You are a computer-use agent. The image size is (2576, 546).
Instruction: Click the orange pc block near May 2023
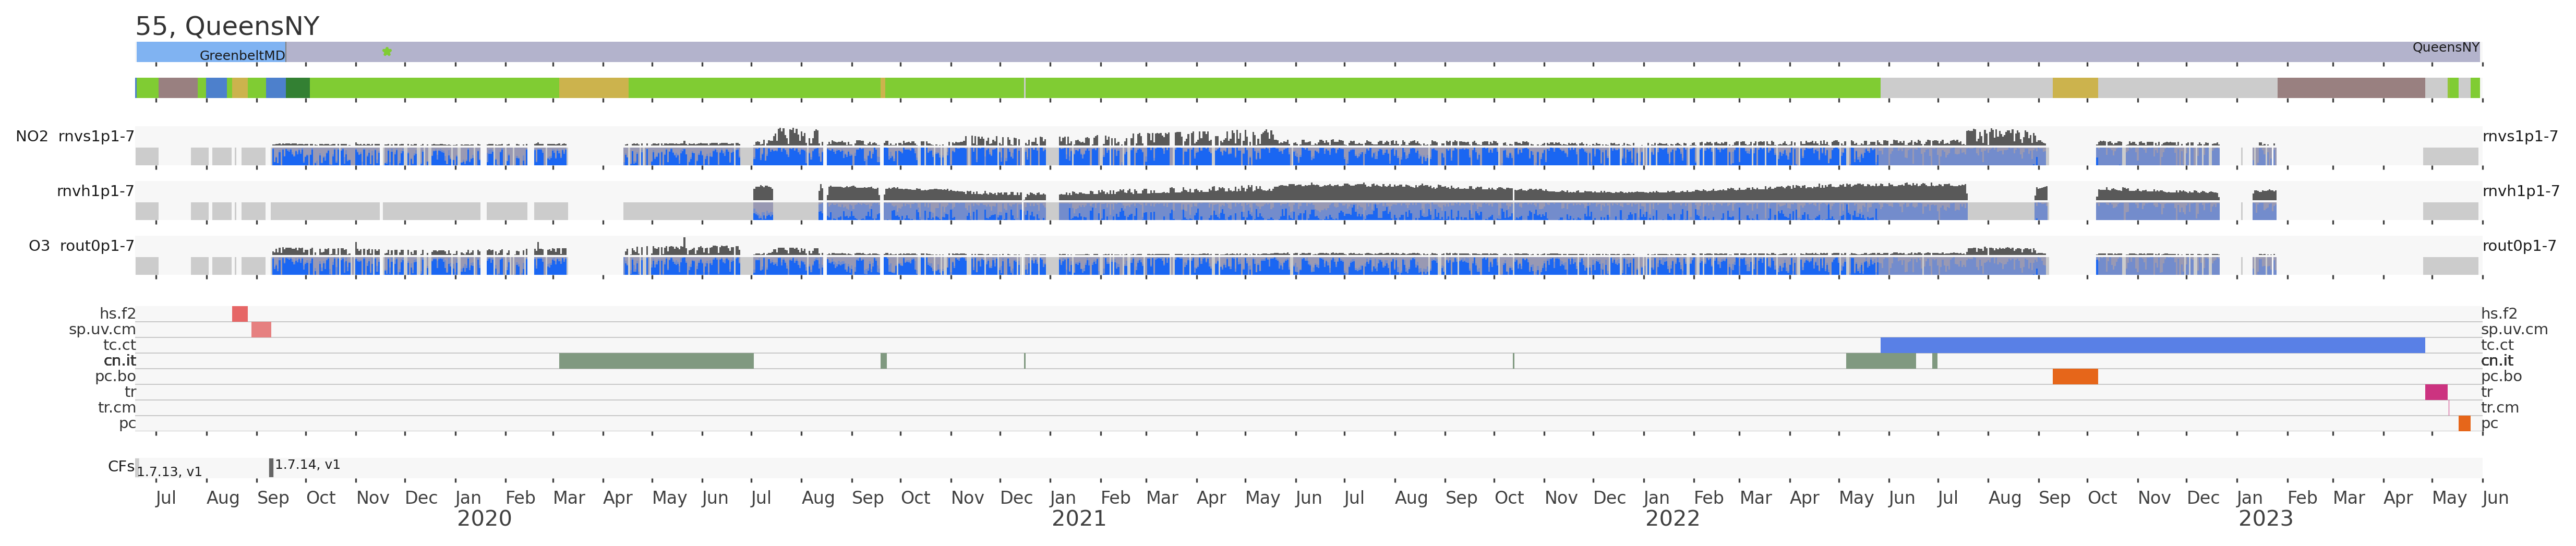2464,424
